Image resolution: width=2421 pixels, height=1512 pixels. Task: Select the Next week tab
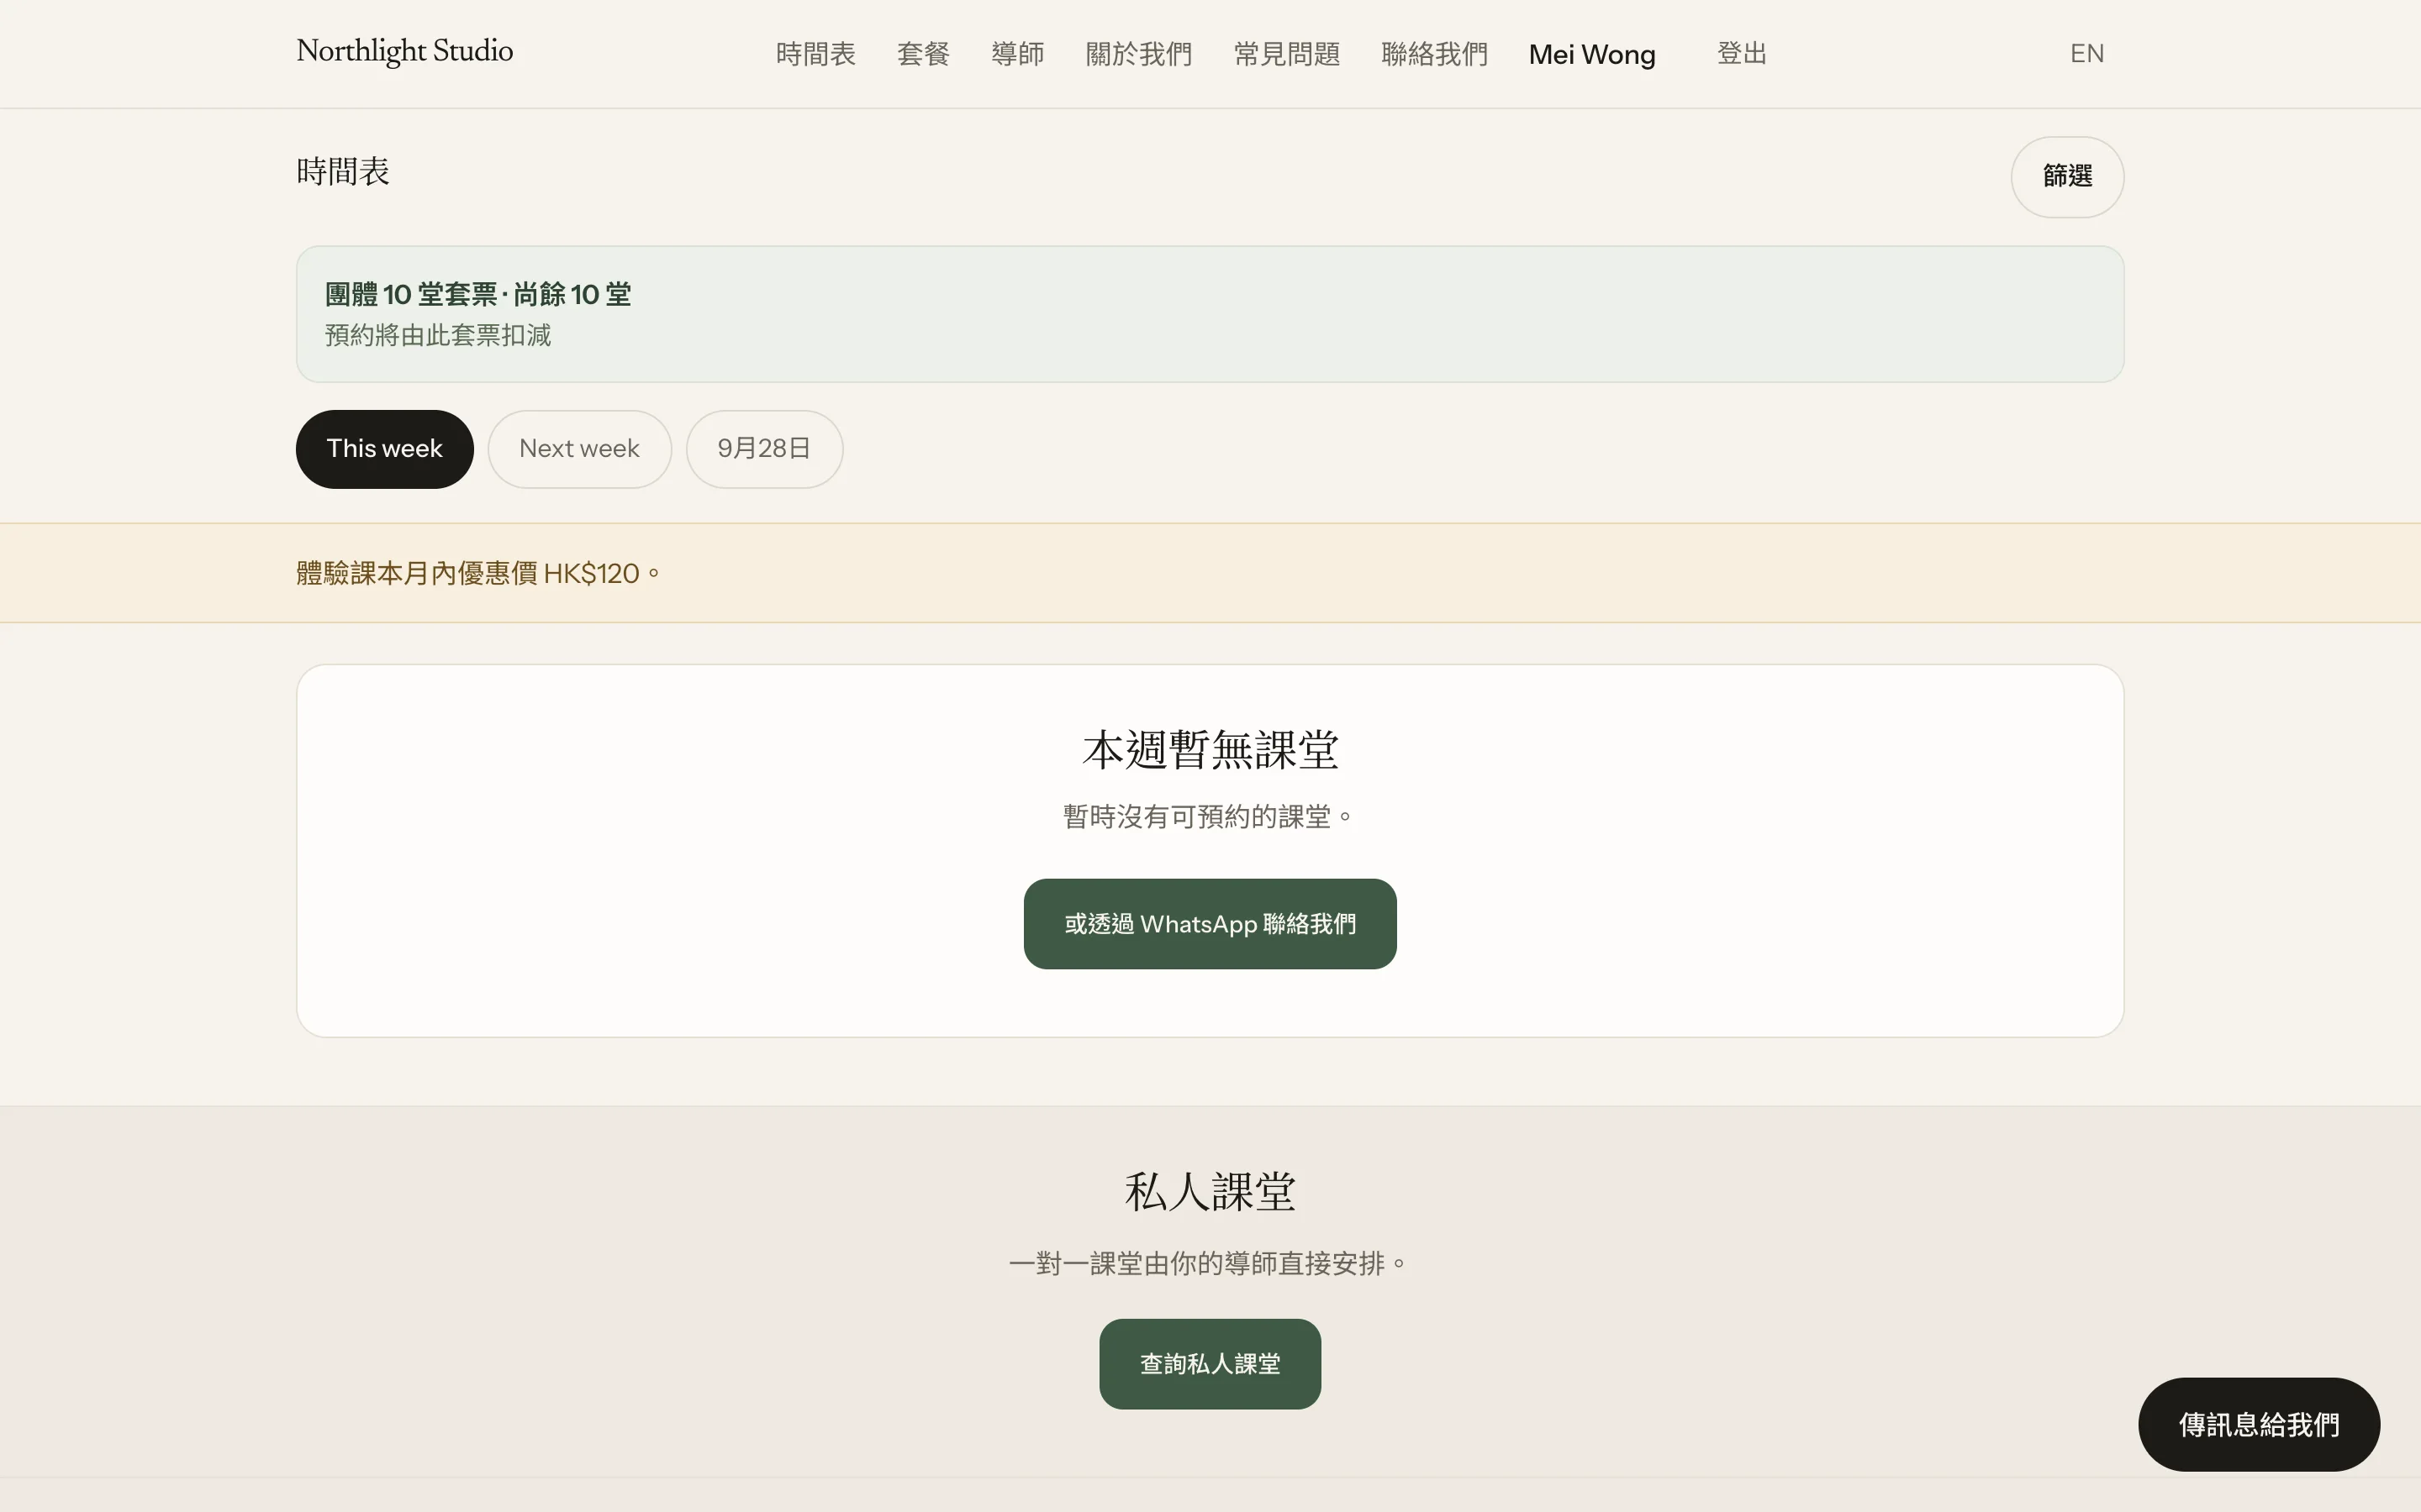[x=579, y=449]
